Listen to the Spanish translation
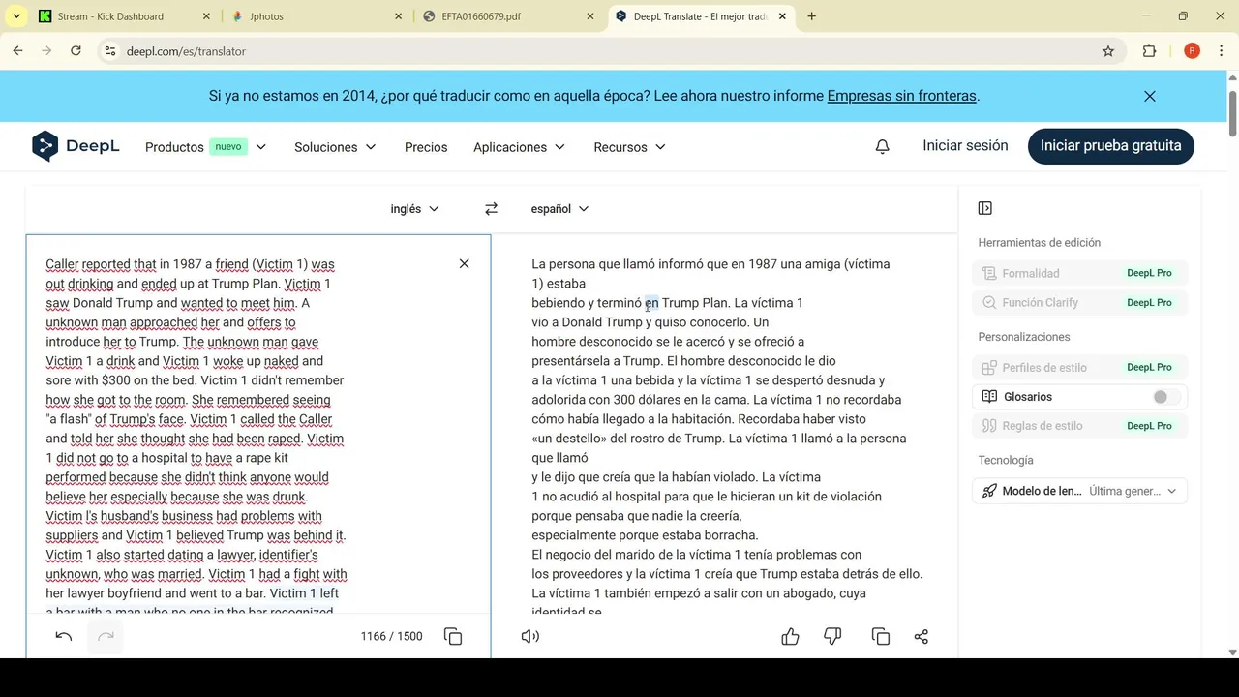The width and height of the screenshot is (1239, 697). [x=529, y=636]
